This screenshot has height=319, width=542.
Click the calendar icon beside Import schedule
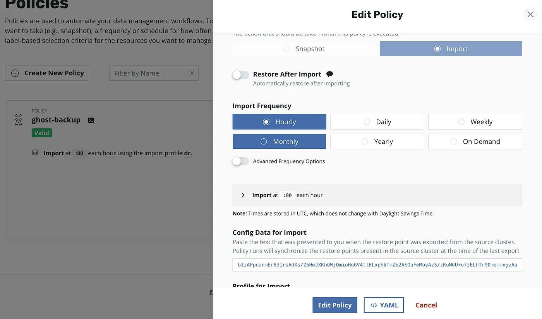click(35, 153)
